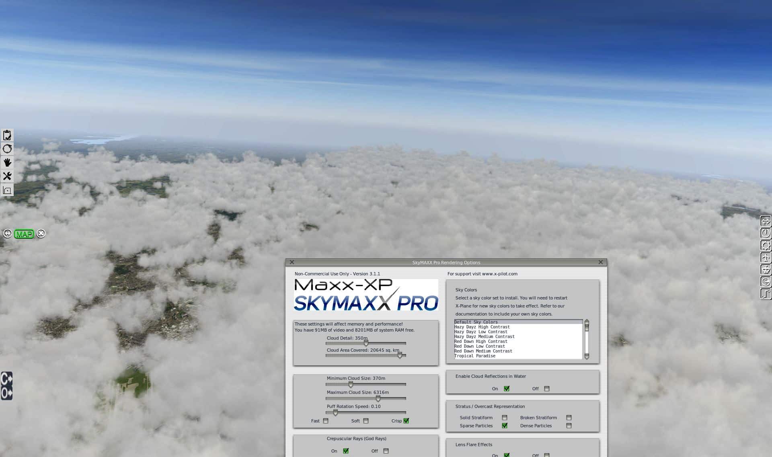
Task: Select Solid Stratiform representation
Action: coord(505,418)
